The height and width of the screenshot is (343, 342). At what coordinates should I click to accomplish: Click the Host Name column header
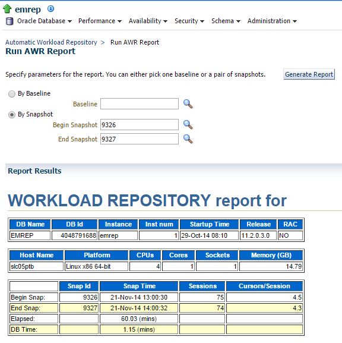pos(36,255)
